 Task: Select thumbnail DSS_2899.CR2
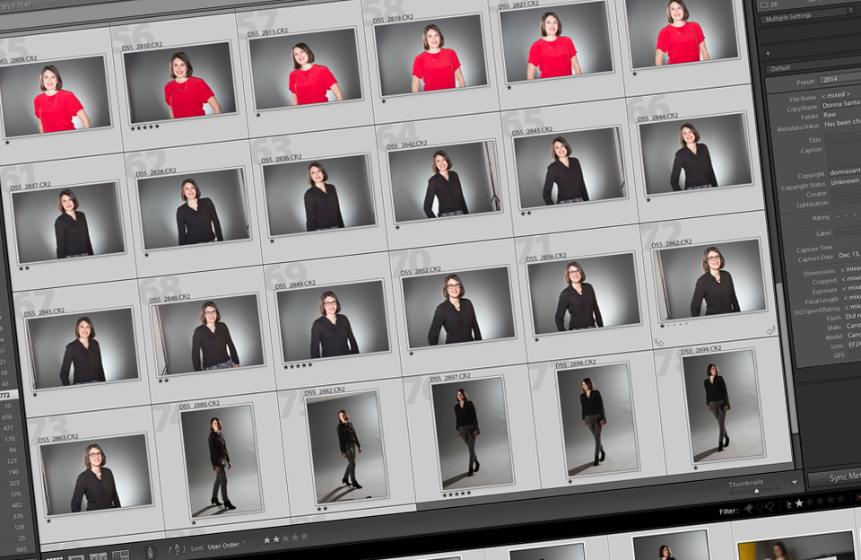(723, 407)
